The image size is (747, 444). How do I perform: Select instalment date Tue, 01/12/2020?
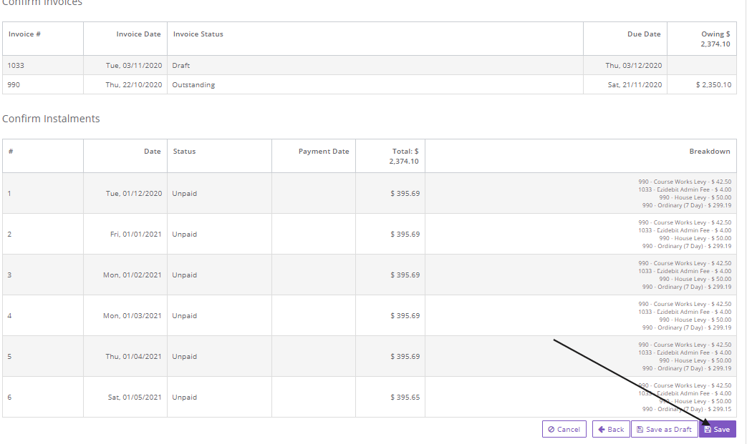[x=134, y=194]
